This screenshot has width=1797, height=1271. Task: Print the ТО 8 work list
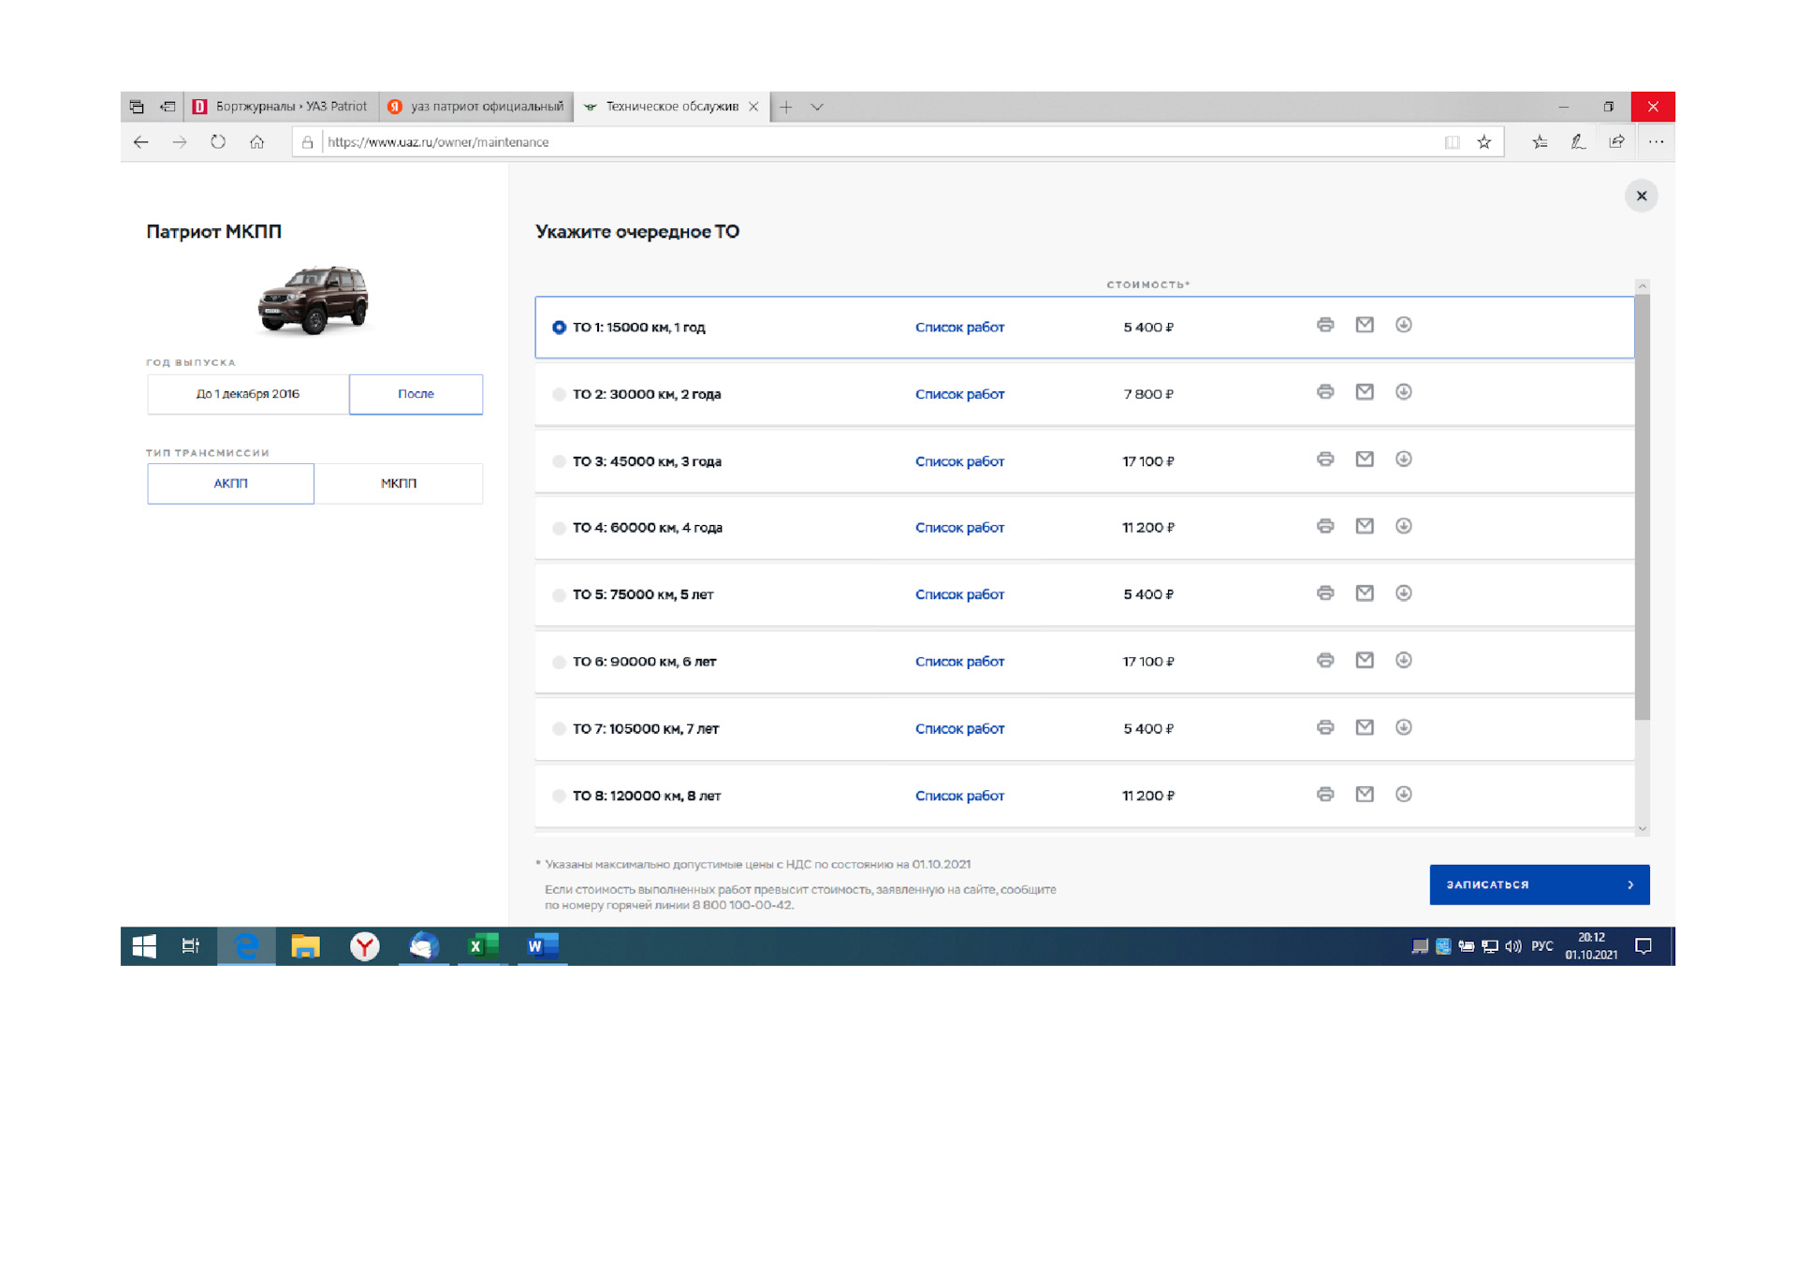(1325, 795)
